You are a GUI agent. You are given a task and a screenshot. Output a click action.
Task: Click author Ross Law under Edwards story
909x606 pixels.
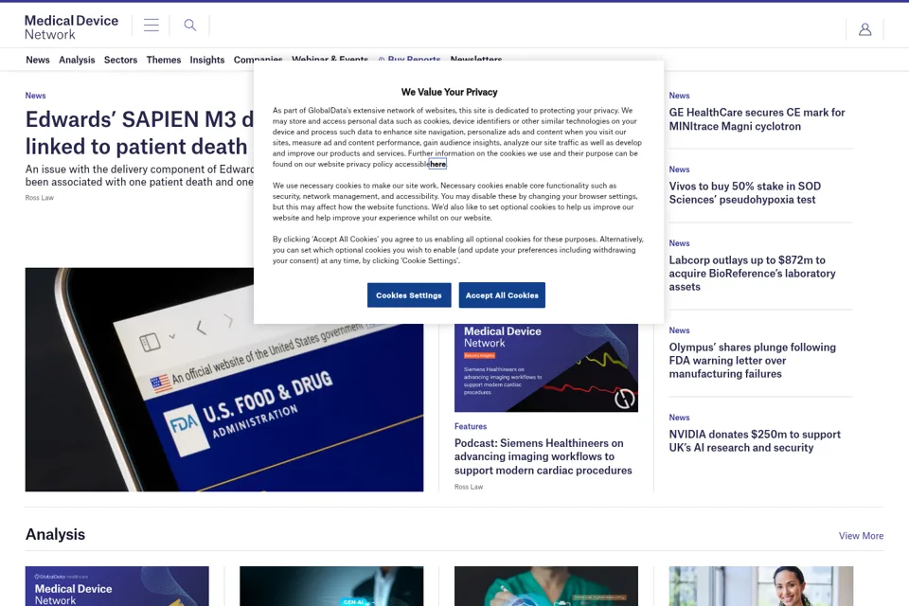[40, 198]
